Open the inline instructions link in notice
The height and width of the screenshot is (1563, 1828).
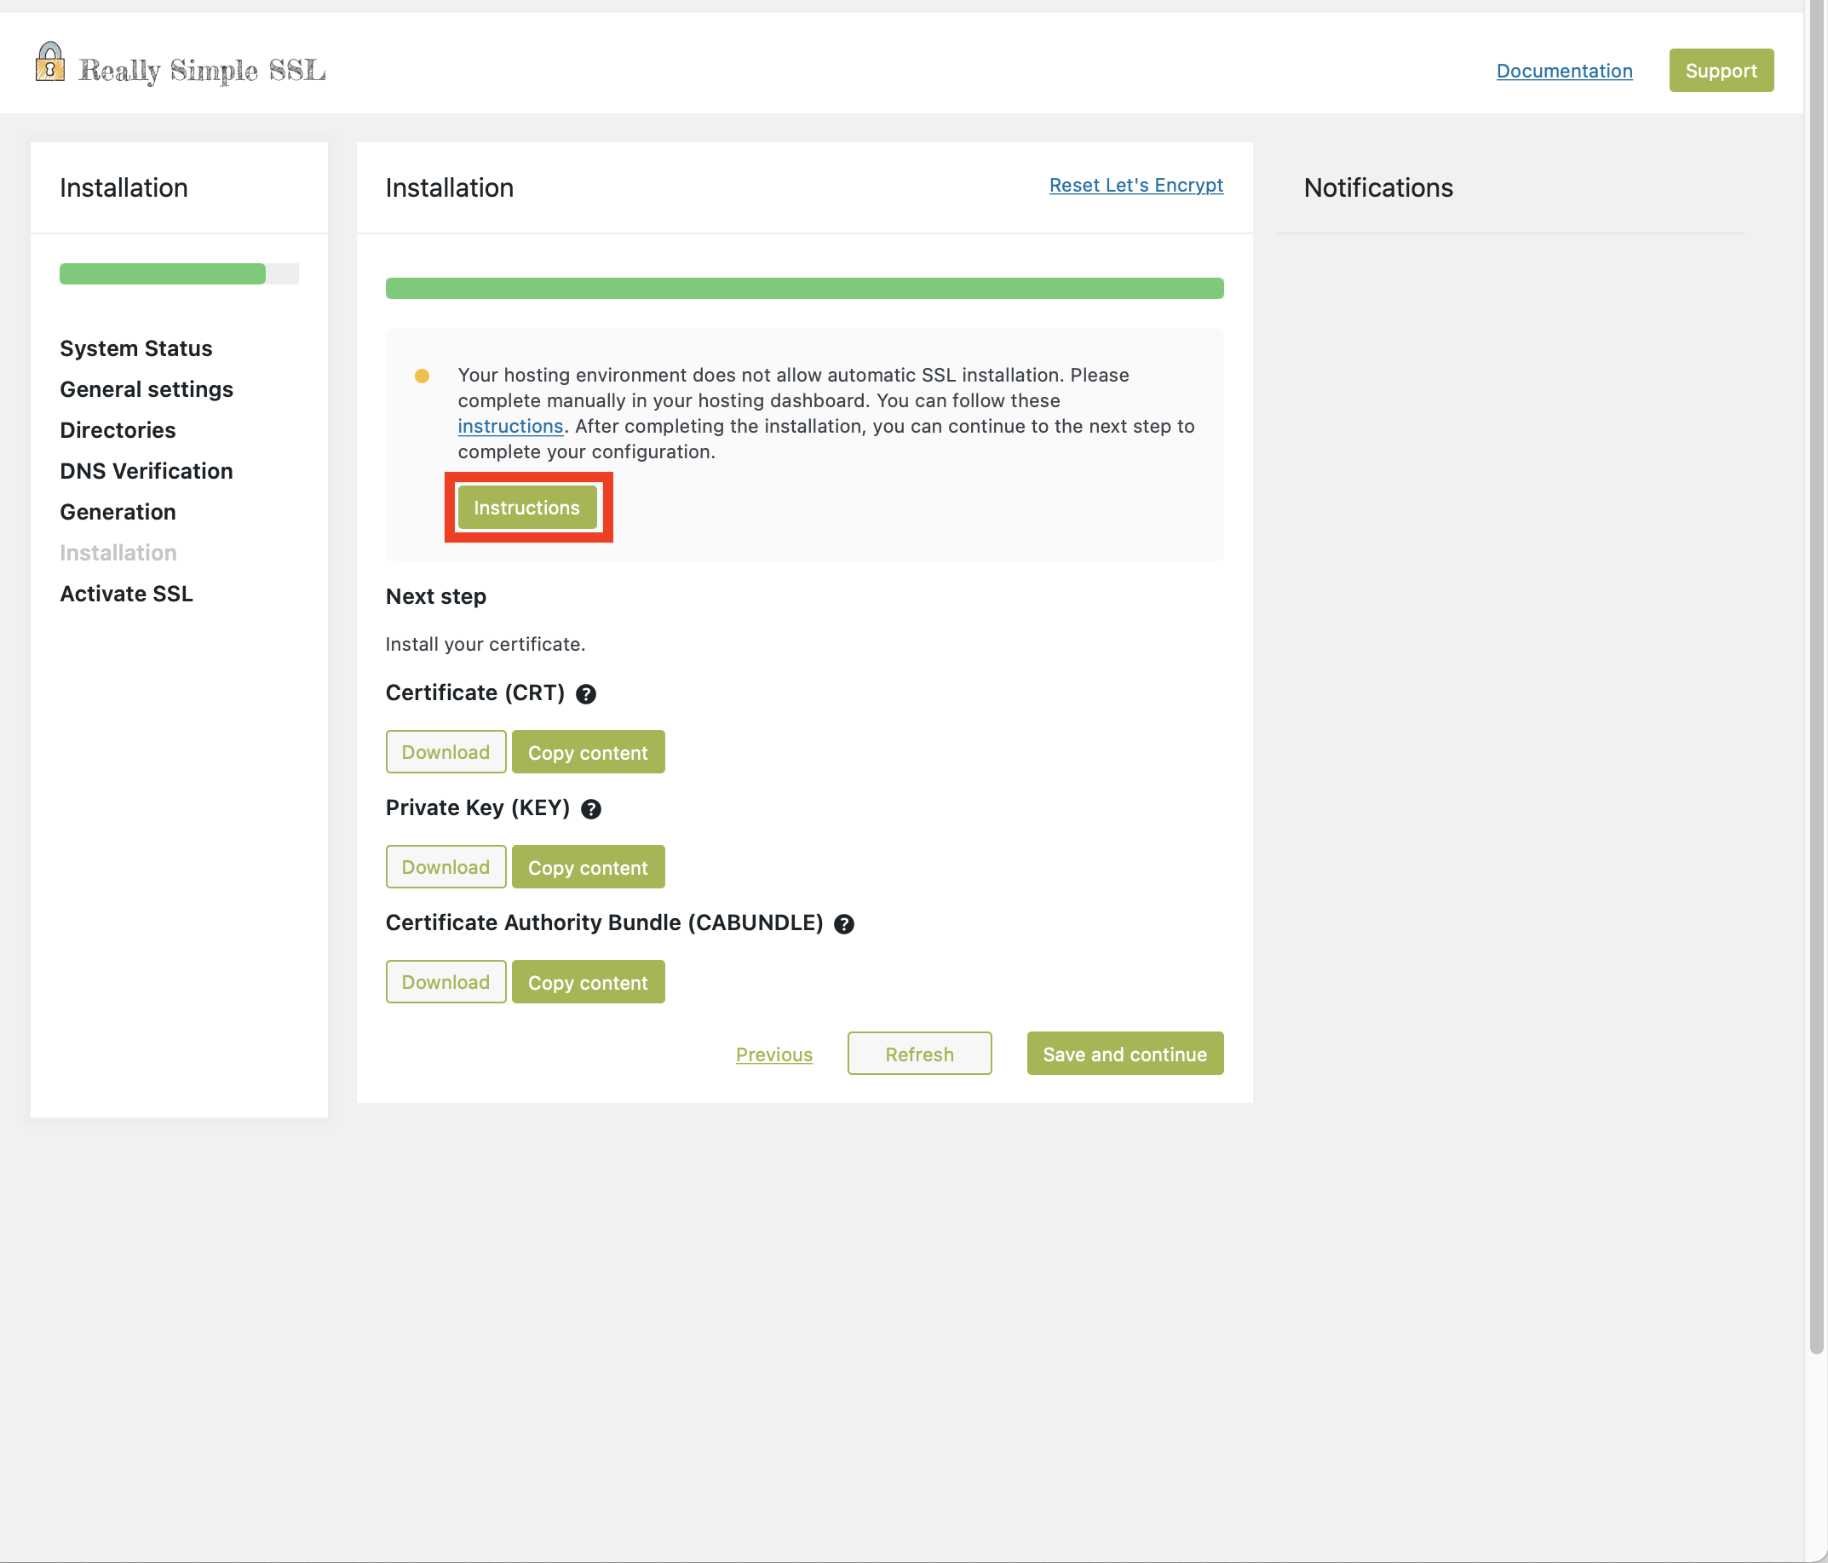(x=510, y=426)
